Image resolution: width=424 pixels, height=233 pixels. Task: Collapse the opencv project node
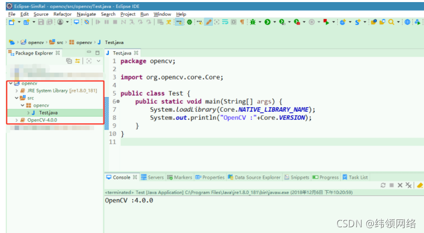[11, 83]
